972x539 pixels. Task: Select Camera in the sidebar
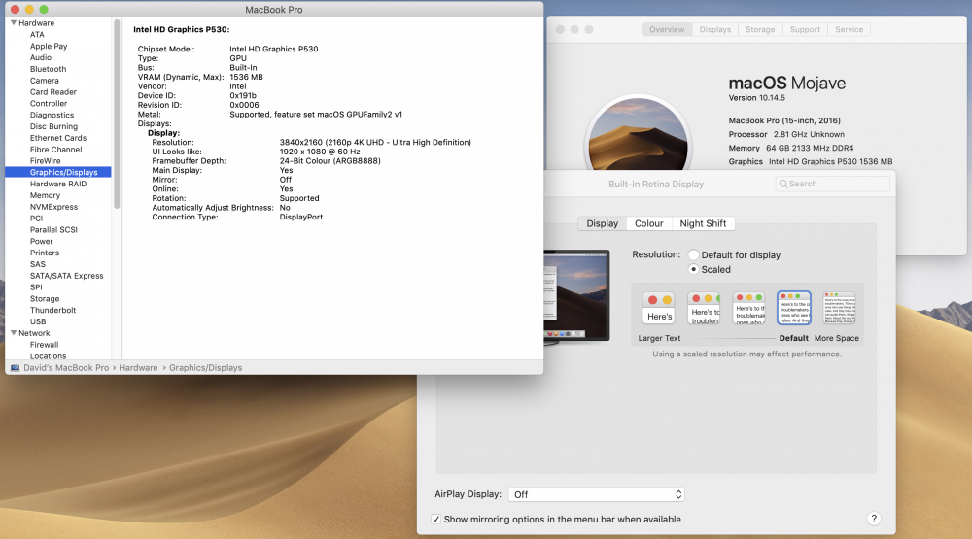click(44, 80)
